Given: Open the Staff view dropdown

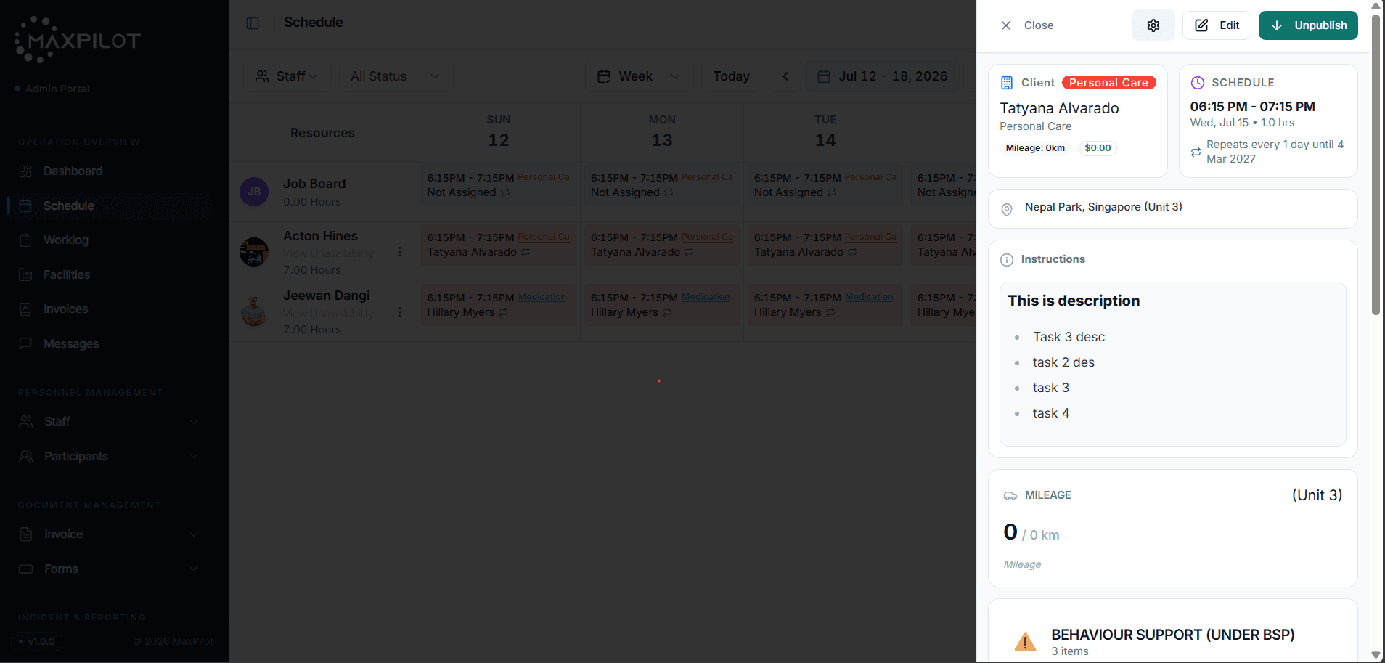Looking at the screenshot, I should (287, 76).
